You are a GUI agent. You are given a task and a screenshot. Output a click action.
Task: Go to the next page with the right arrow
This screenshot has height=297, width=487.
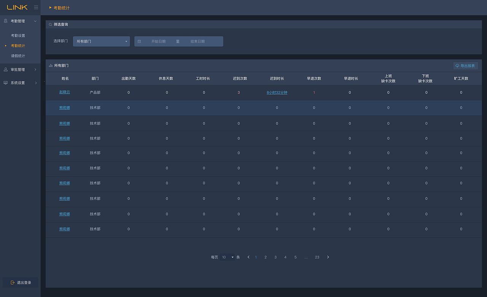coord(328,257)
